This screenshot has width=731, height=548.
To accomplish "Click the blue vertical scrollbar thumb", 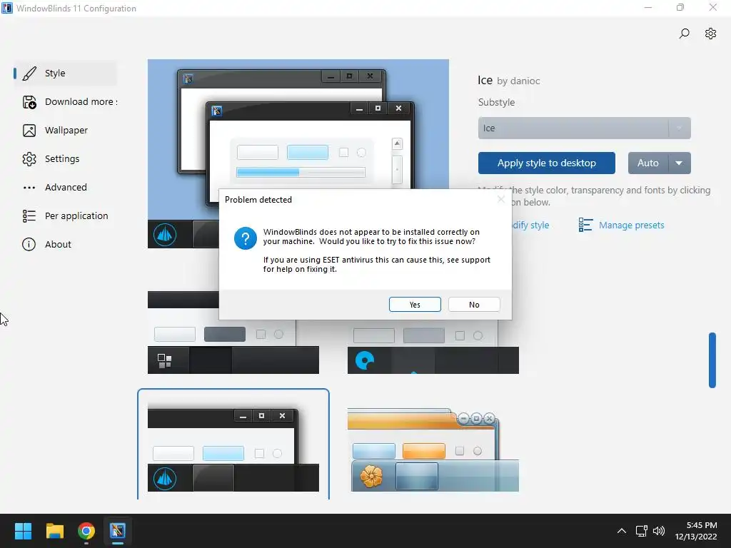I will pyautogui.click(x=712, y=360).
